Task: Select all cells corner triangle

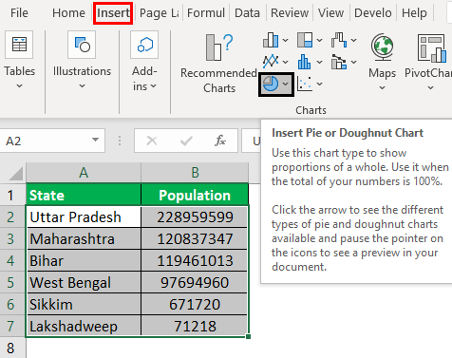Action: coord(15,174)
